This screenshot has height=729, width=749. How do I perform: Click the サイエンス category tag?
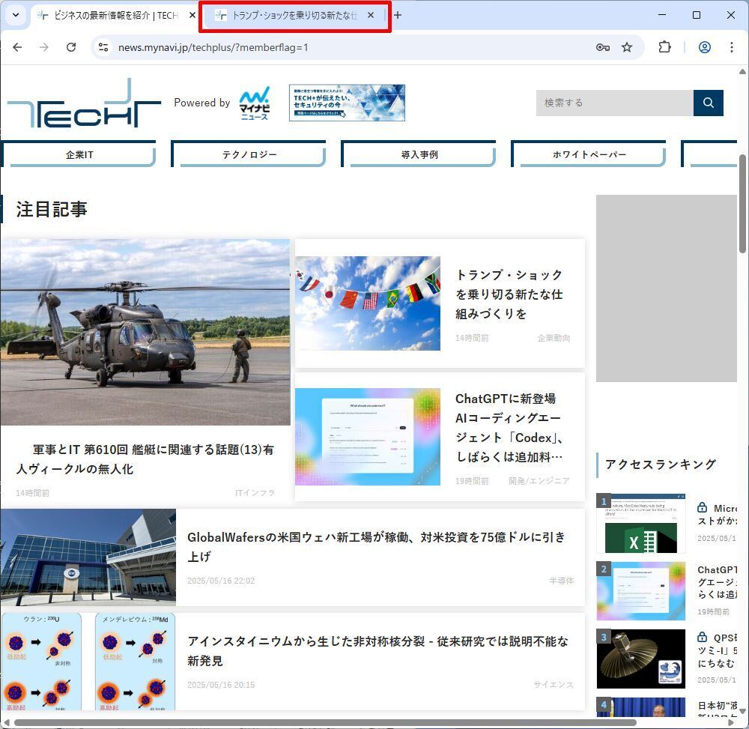pos(554,685)
